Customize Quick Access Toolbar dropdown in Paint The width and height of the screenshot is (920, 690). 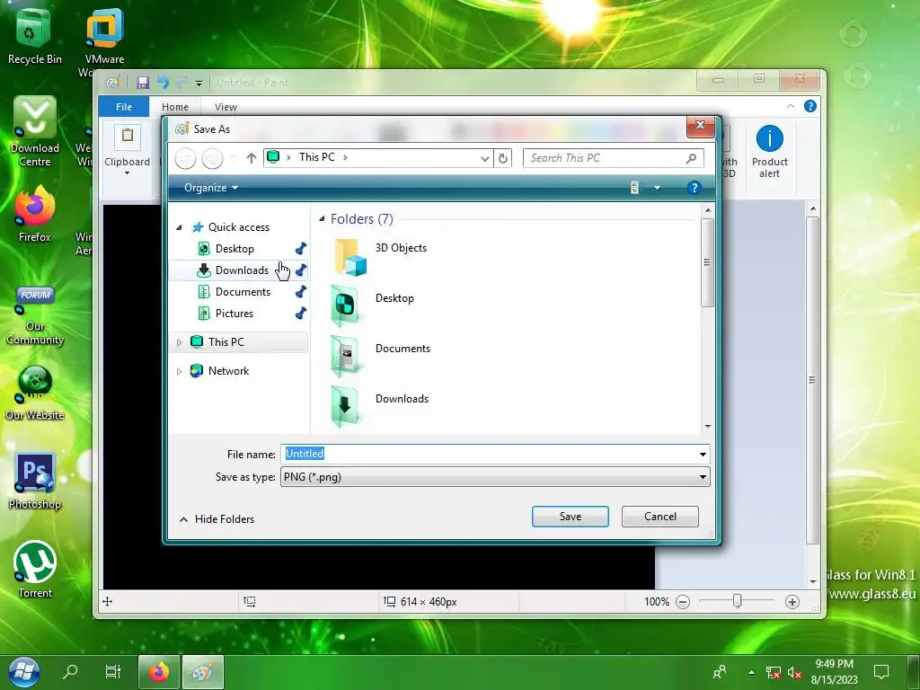(199, 84)
